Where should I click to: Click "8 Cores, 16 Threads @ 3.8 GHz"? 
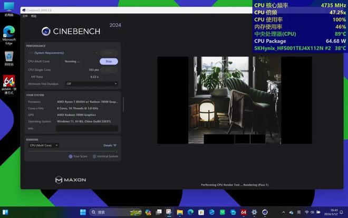(78, 108)
